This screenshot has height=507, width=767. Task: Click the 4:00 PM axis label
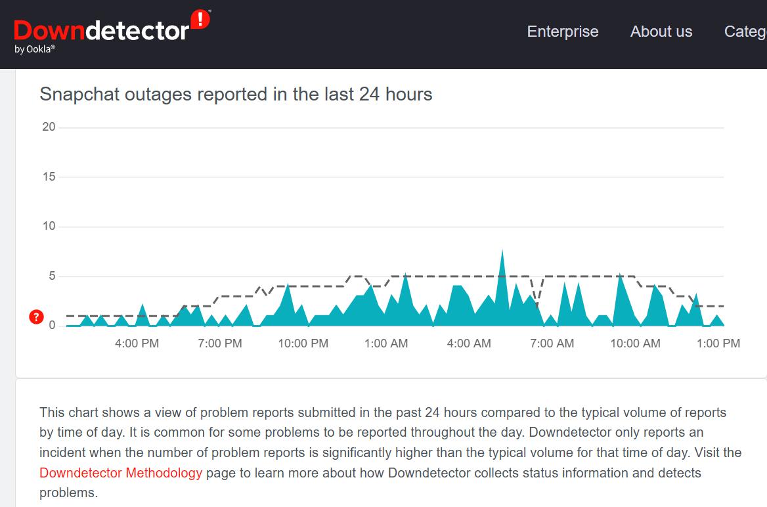[x=135, y=343]
